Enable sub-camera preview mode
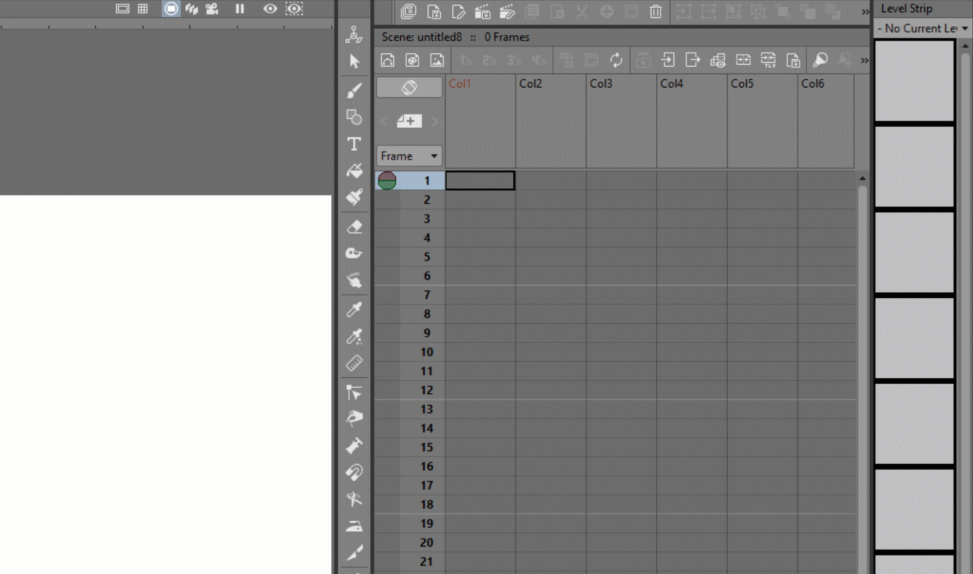Screen dimensions: 973x574 click(x=293, y=8)
